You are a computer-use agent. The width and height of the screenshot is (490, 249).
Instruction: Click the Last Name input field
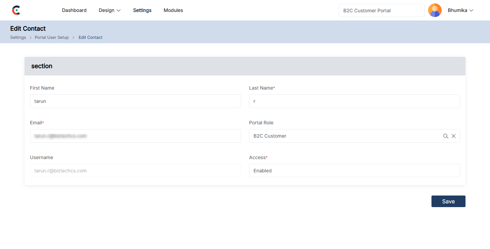pos(354,101)
